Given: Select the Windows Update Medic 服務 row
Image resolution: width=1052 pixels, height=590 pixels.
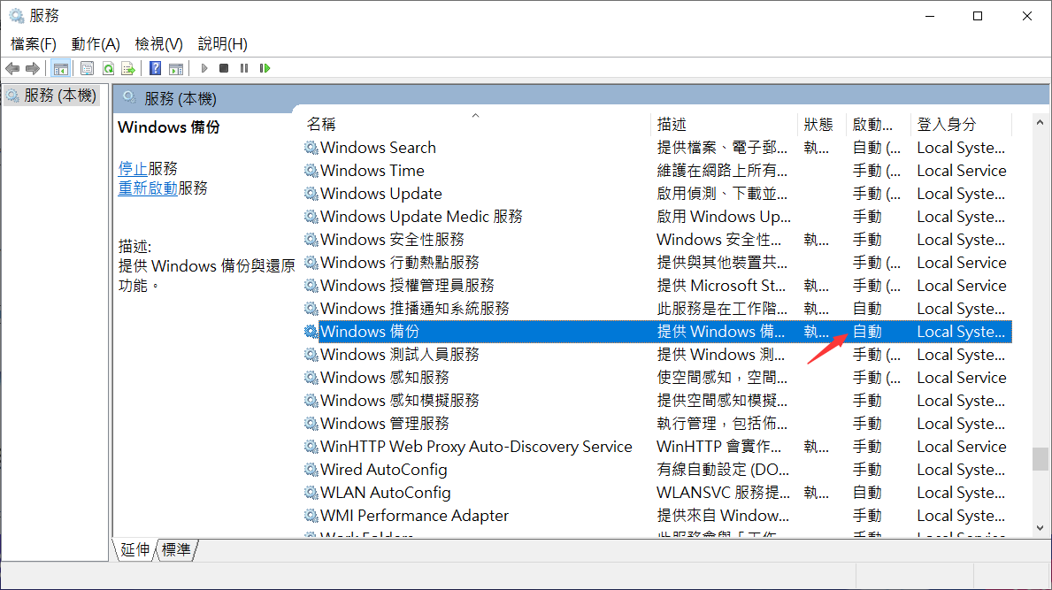Looking at the screenshot, I should click(x=657, y=217).
